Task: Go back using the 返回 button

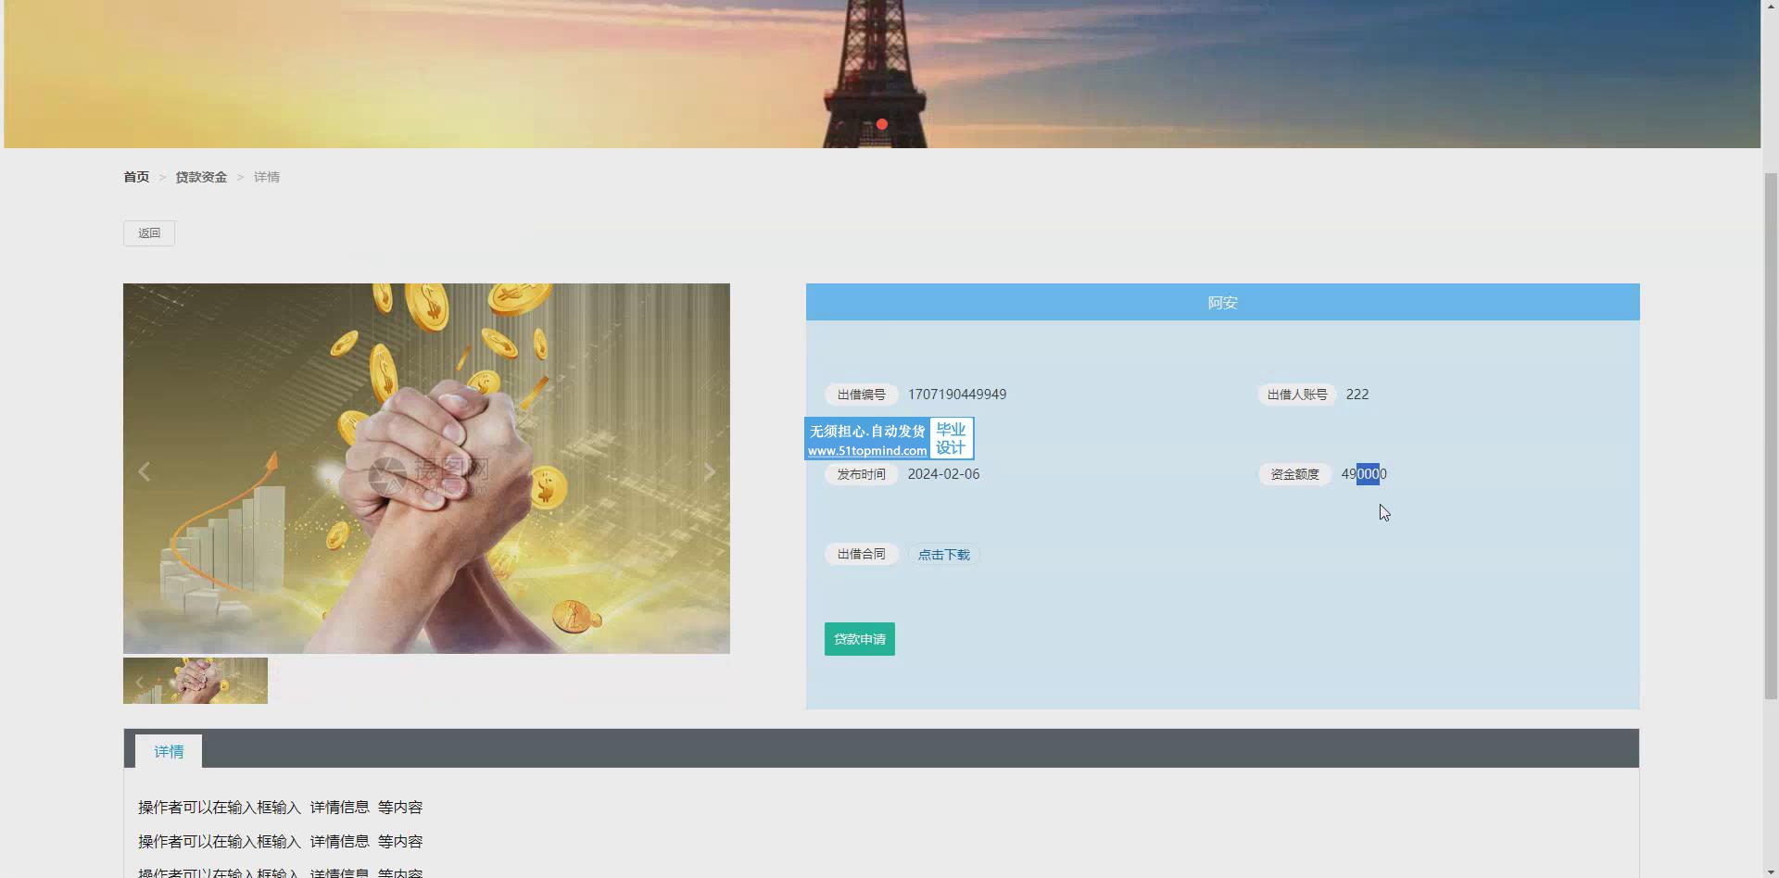Action: tap(149, 233)
